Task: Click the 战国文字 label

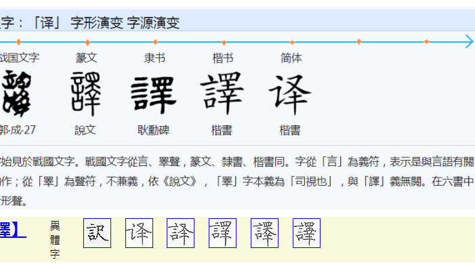Action: coord(20,58)
